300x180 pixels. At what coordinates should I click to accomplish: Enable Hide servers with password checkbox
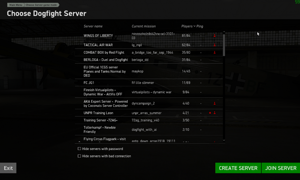coord(79,148)
